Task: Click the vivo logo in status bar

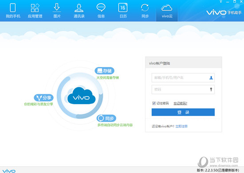Action: point(9,171)
